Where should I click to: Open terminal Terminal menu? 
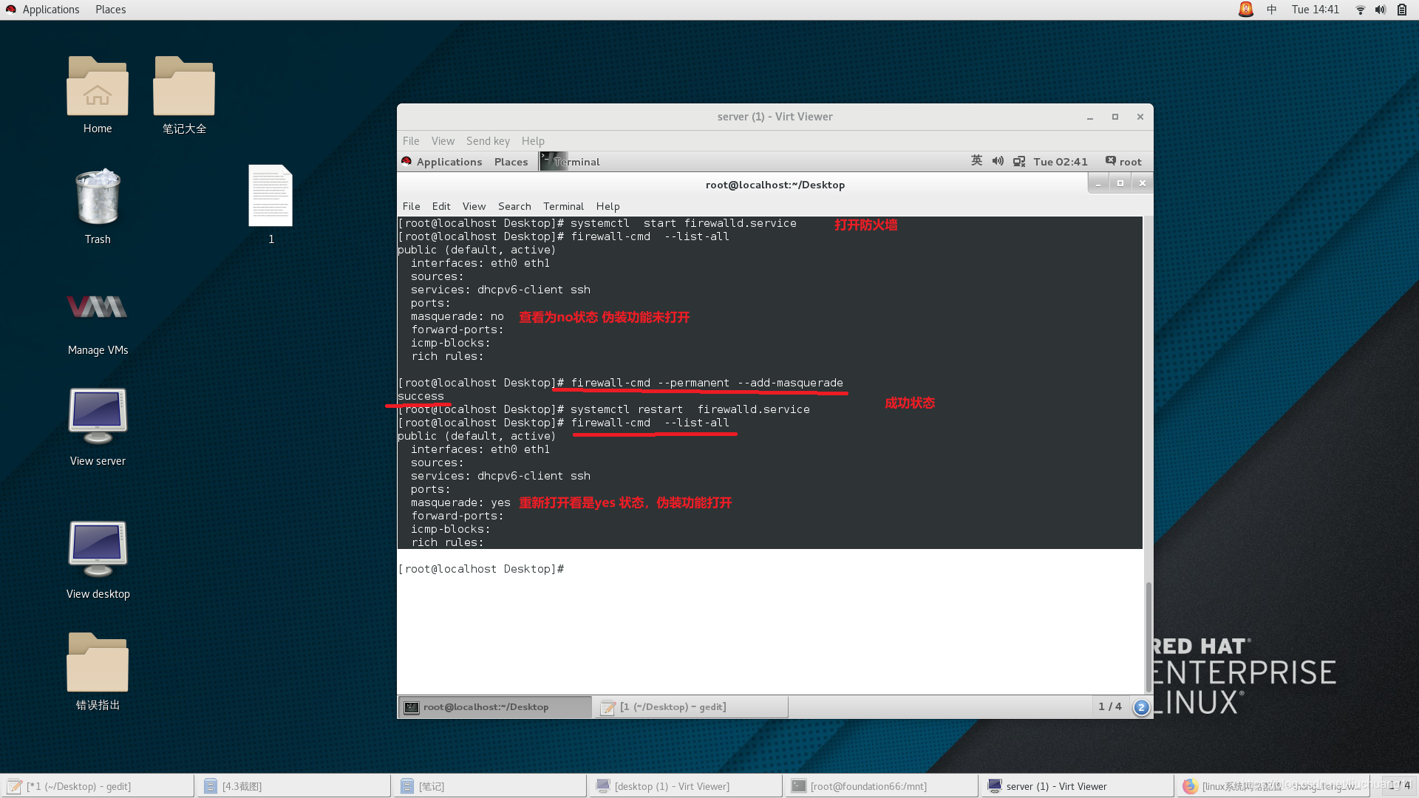(563, 206)
